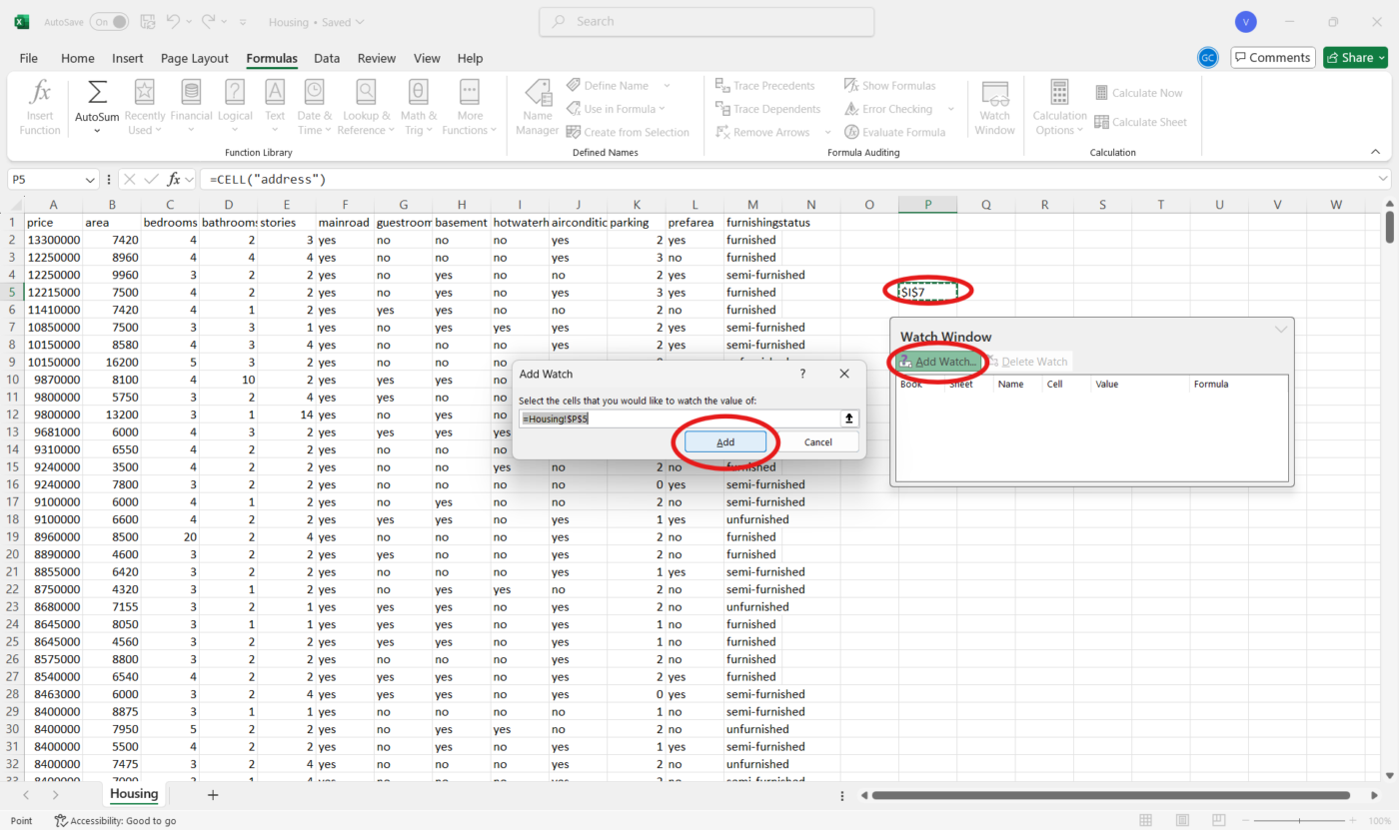Click the Insert Function fx icon
This screenshot has height=830, width=1399.
[x=40, y=108]
